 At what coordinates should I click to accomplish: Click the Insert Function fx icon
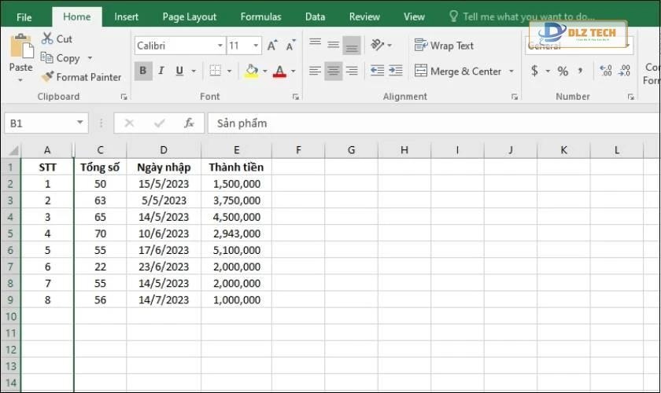point(189,123)
